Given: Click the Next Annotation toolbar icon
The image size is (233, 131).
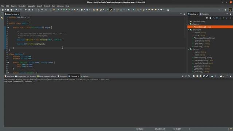Looking at the screenshot, I should pos(138,10).
